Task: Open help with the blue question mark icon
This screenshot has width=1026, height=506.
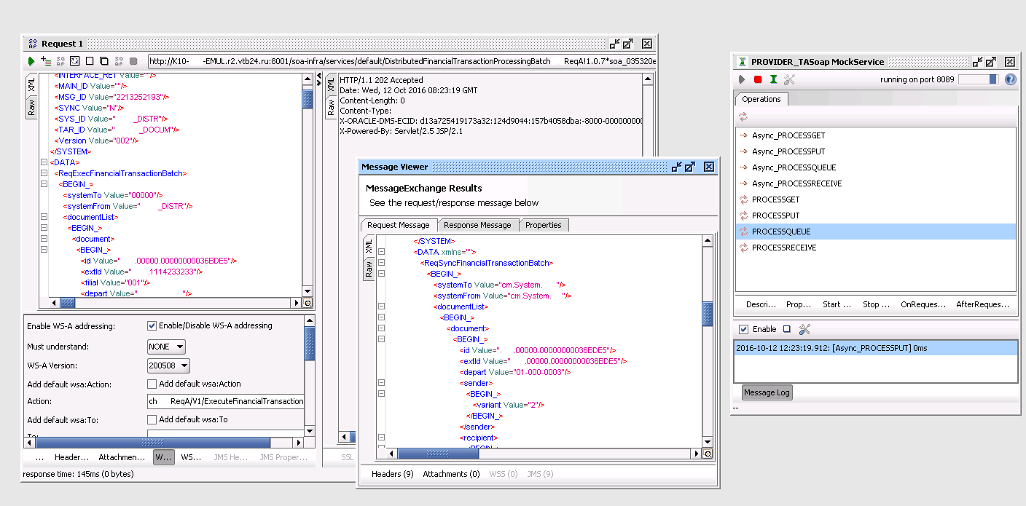Action: coord(1010,79)
